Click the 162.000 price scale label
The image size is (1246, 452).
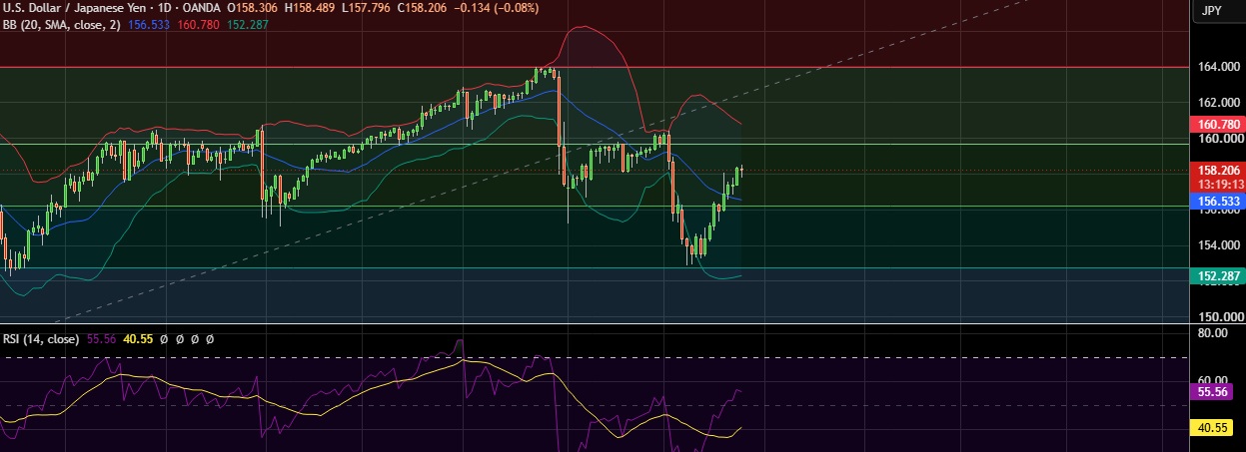point(1220,103)
